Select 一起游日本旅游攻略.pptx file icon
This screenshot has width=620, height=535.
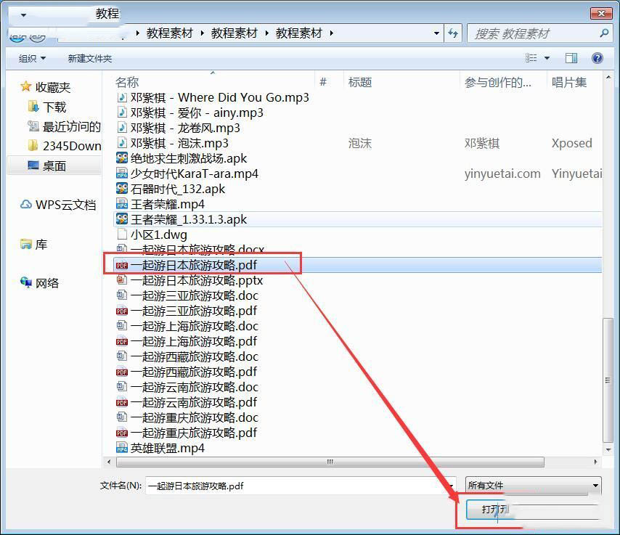tap(122, 280)
